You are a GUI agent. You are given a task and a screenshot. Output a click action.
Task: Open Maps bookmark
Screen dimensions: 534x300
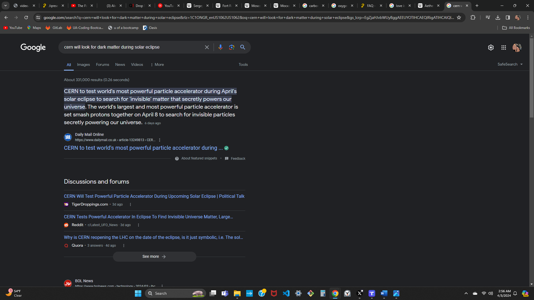34,28
